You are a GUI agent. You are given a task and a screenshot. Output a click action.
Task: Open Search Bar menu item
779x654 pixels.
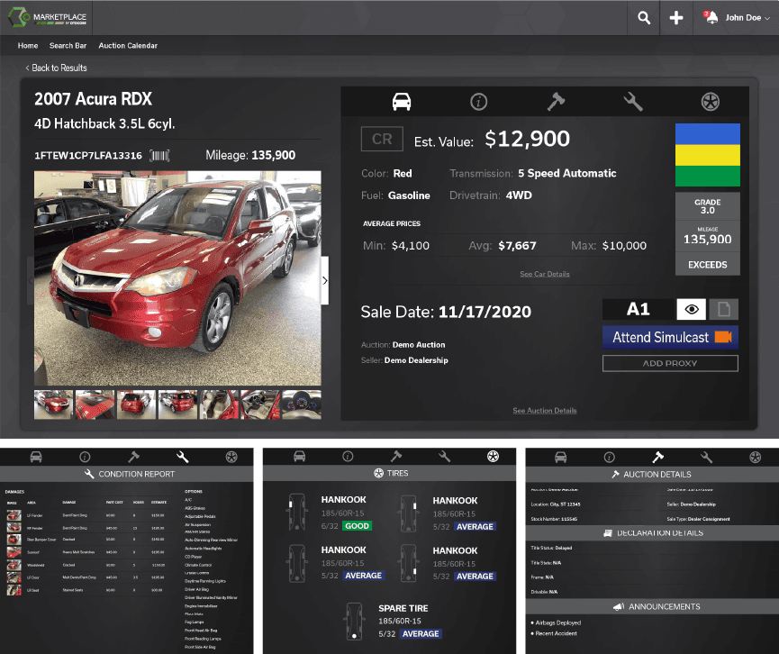pyautogui.click(x=68, y=45)
